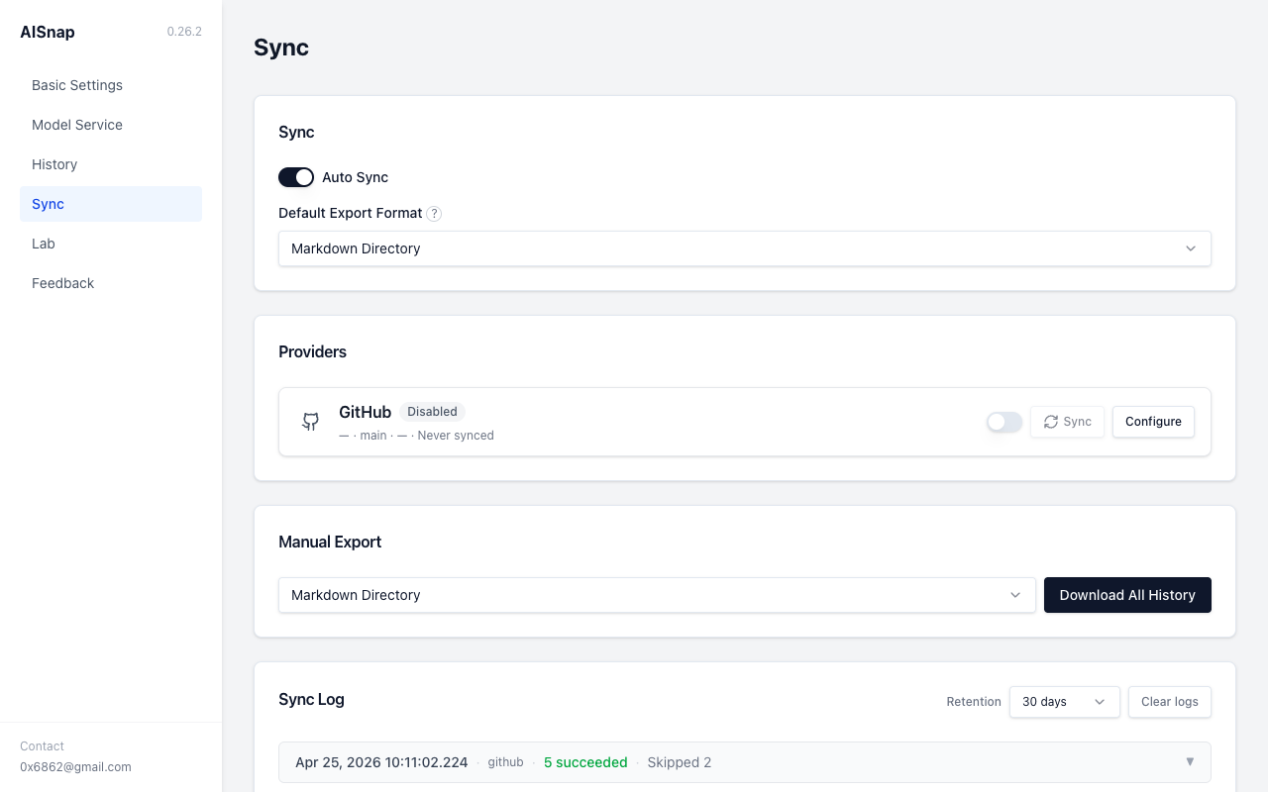Open the Default Export Format dropdown
Screen dimensions: 1268x792
pyautogui.click(x=745, y=248)
